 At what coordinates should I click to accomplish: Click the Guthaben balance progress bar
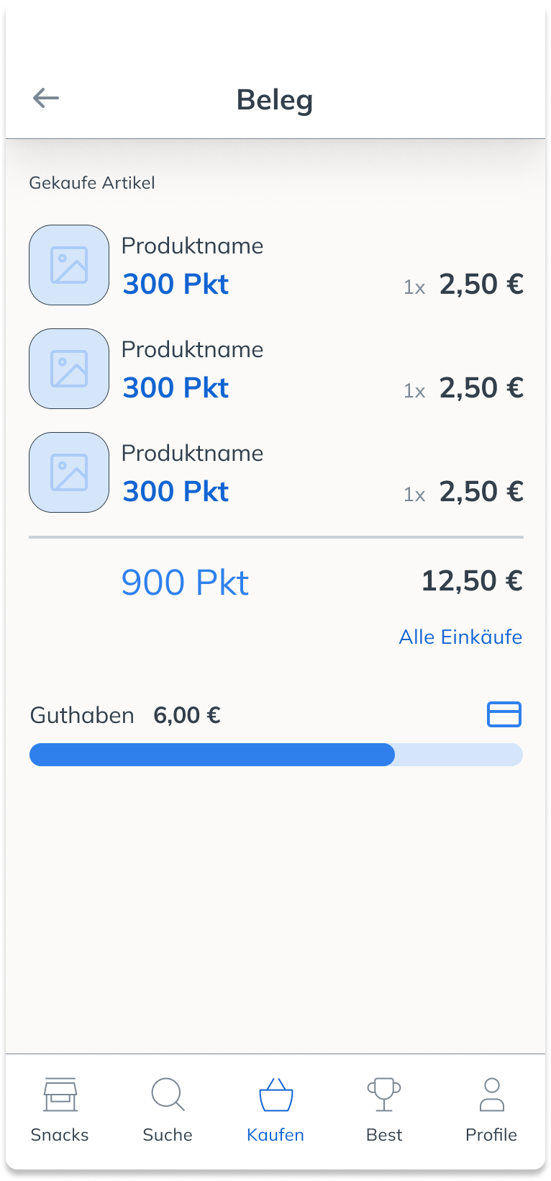275,755
